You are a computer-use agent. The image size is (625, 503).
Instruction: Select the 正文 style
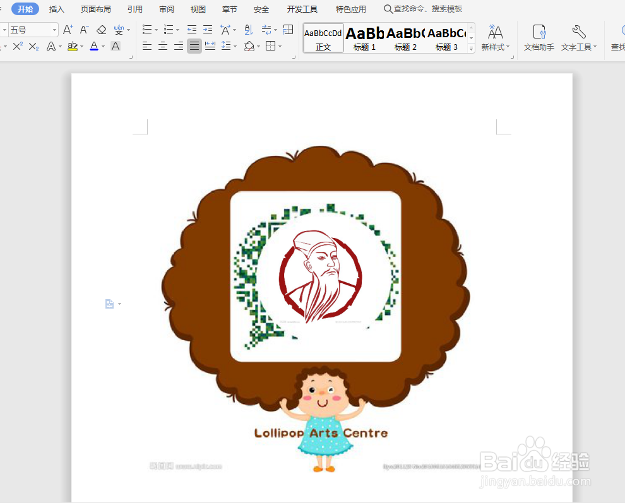[323, 38]
